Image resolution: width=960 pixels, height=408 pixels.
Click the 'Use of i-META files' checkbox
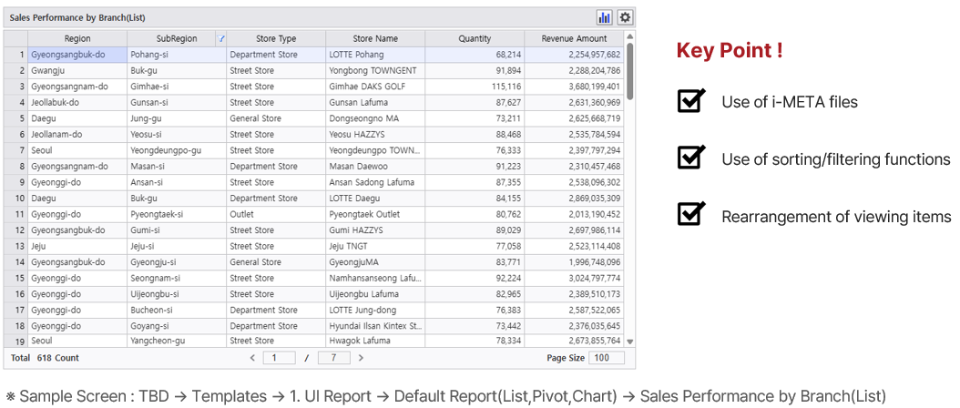click(691, 101)
